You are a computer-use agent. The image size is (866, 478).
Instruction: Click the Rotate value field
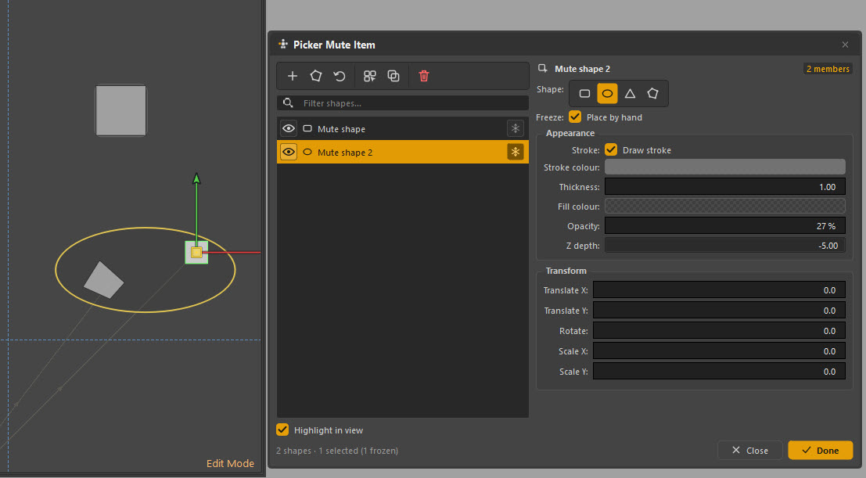(719, 331)
